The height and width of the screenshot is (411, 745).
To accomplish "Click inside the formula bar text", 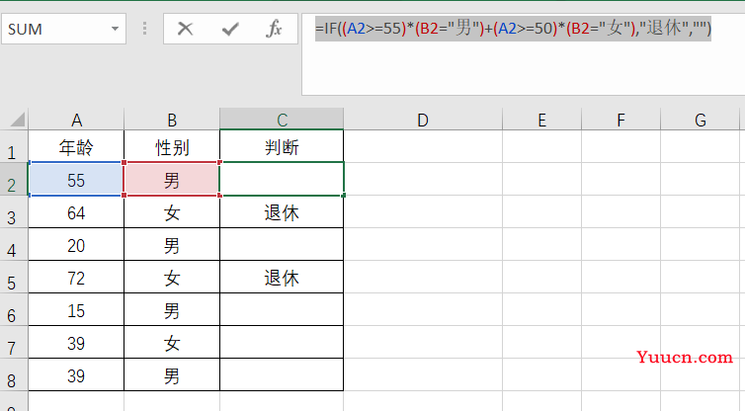I will 513,29.
